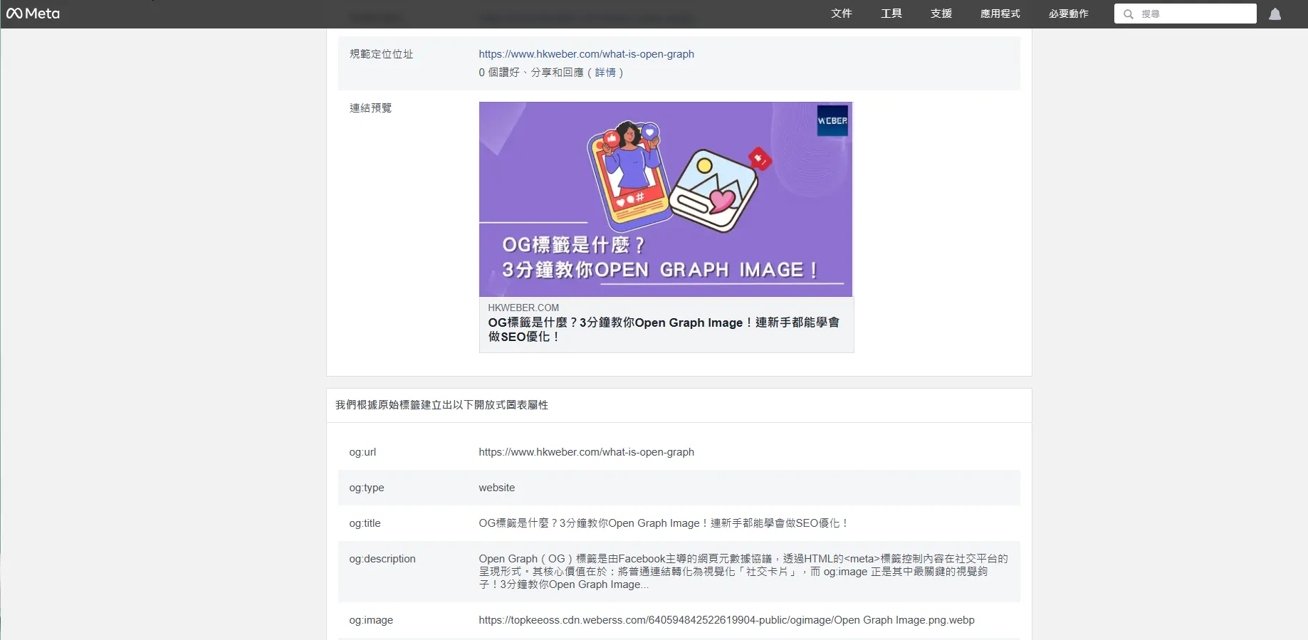
Task: Open the 支援 menu
Action: click(x=941, y=14)
